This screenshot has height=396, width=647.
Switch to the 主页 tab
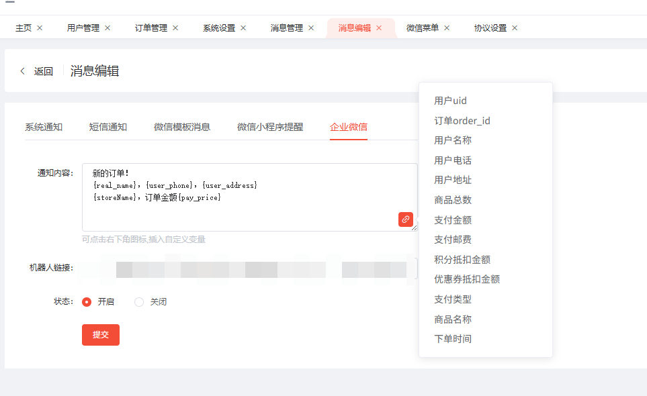coord(24,28)
